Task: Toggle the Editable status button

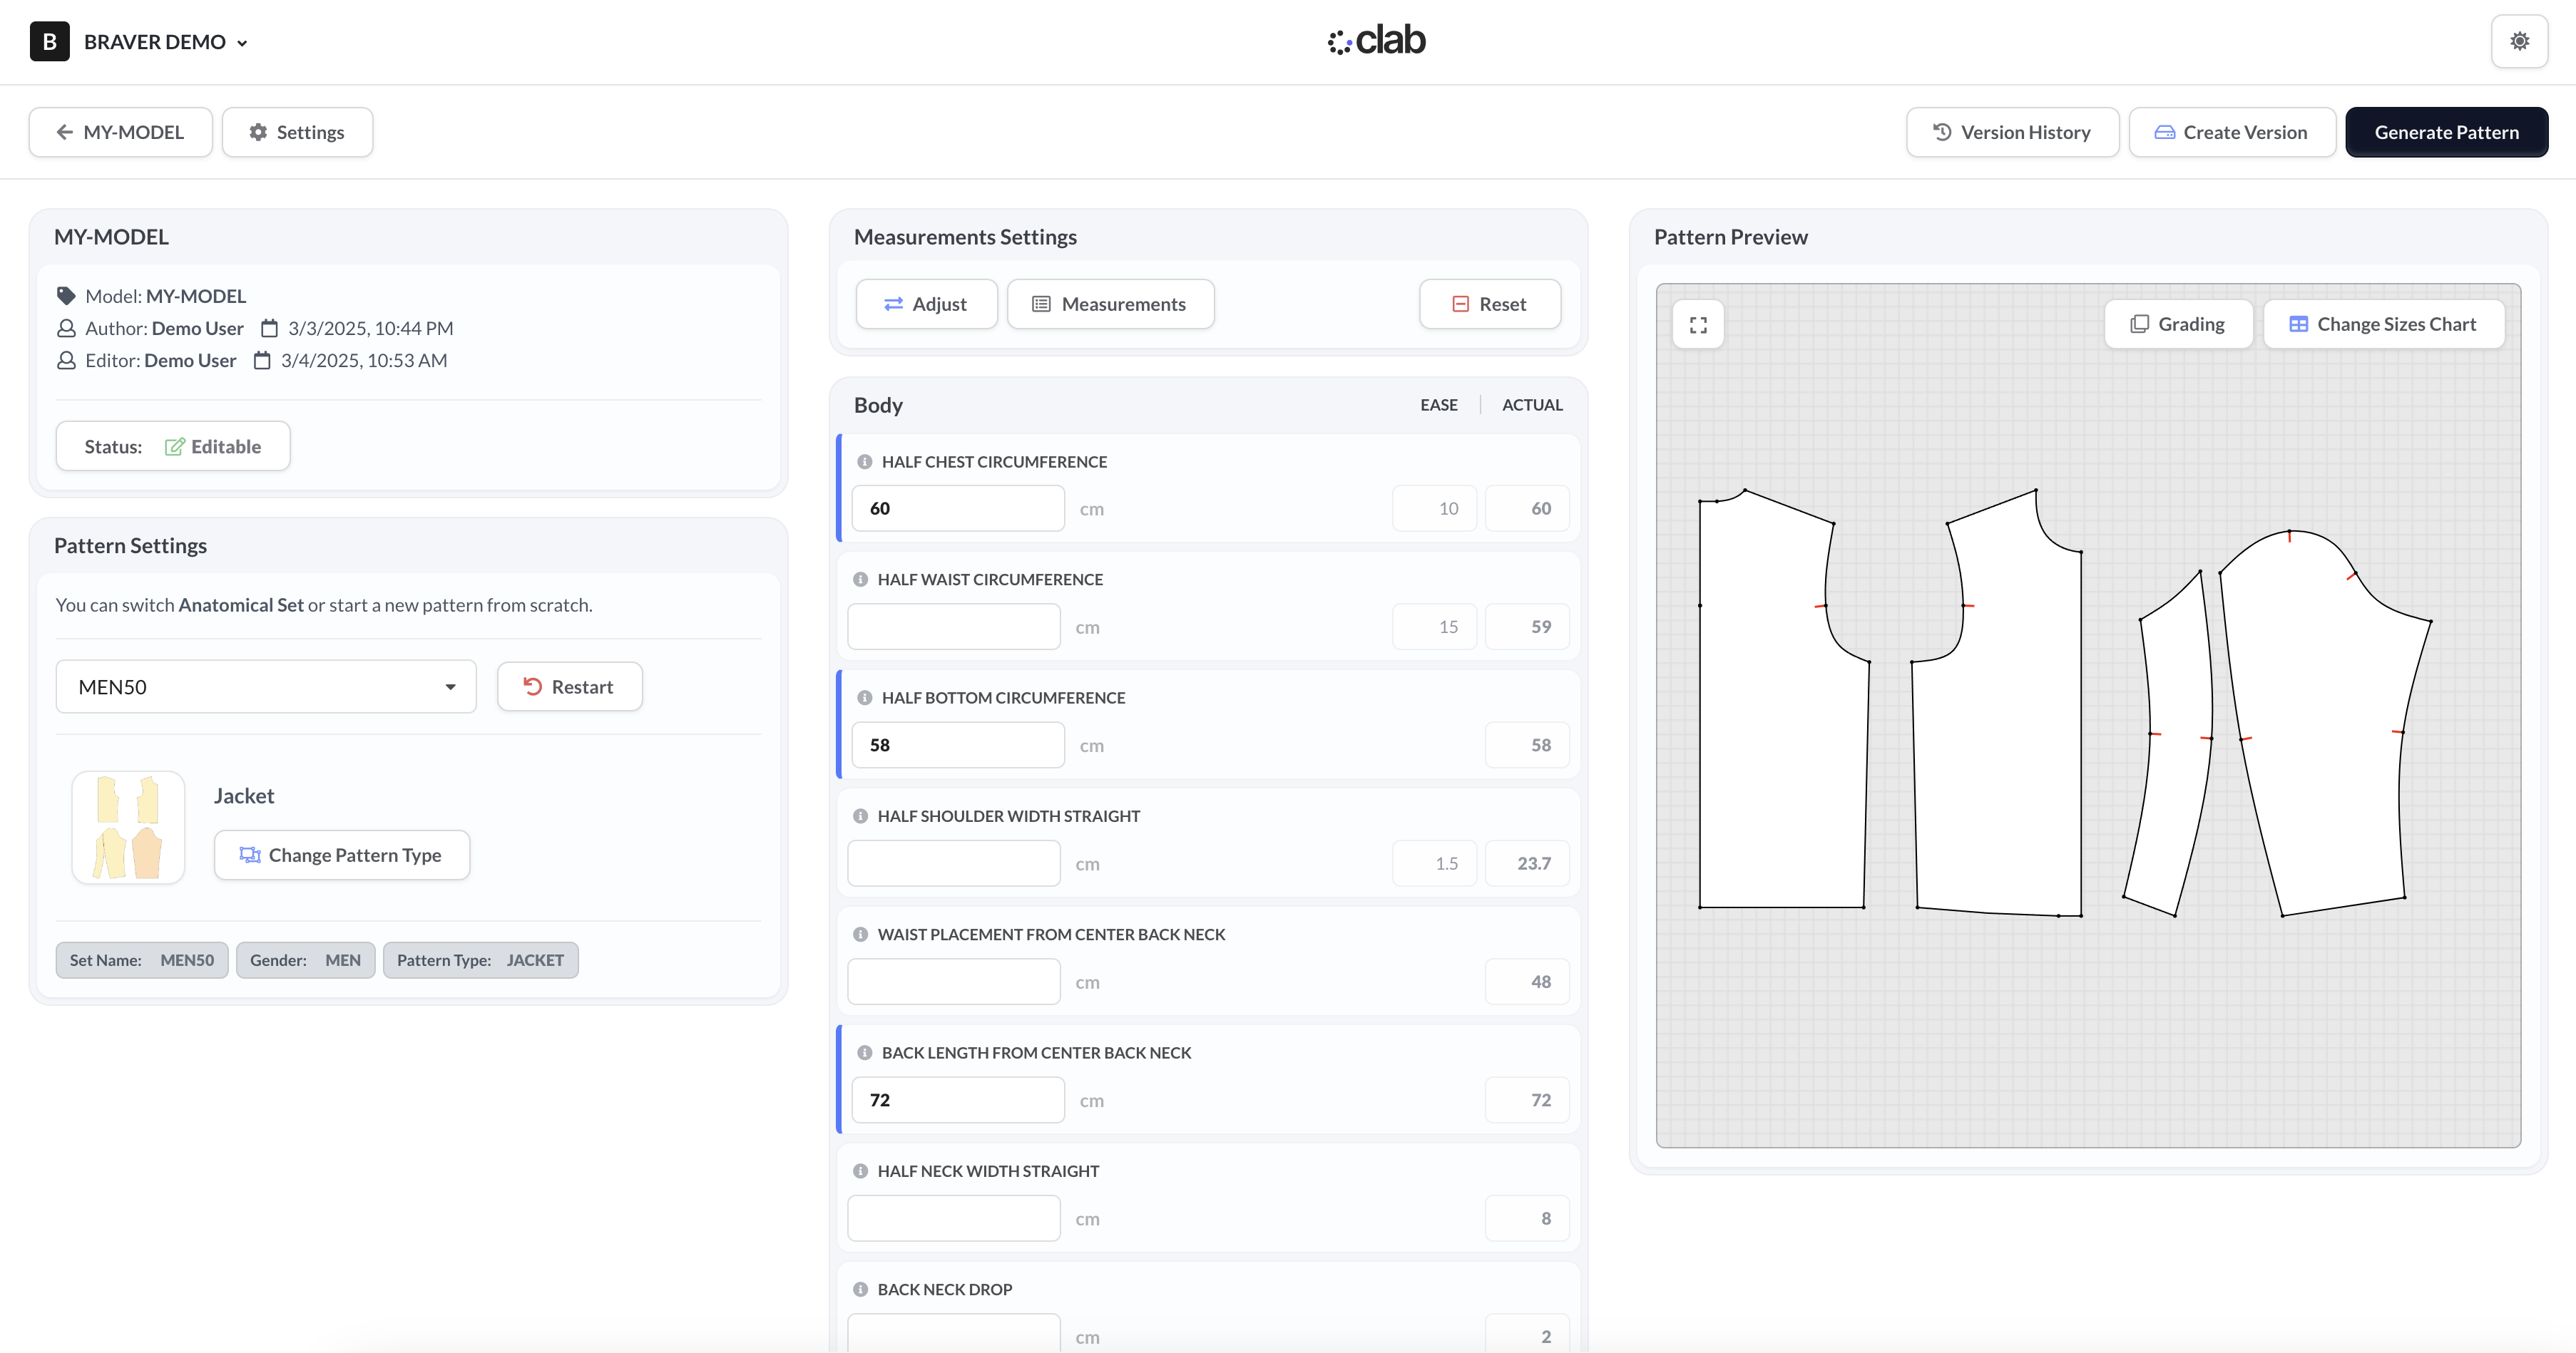Action: [x=173, y=447]
